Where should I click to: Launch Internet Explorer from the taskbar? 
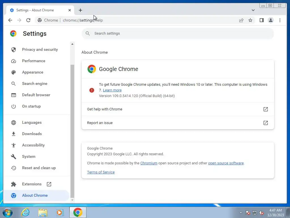coord(25,212)
